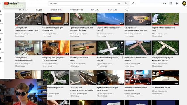Click title Бумажный Desert Eagle бета версия

108,89
